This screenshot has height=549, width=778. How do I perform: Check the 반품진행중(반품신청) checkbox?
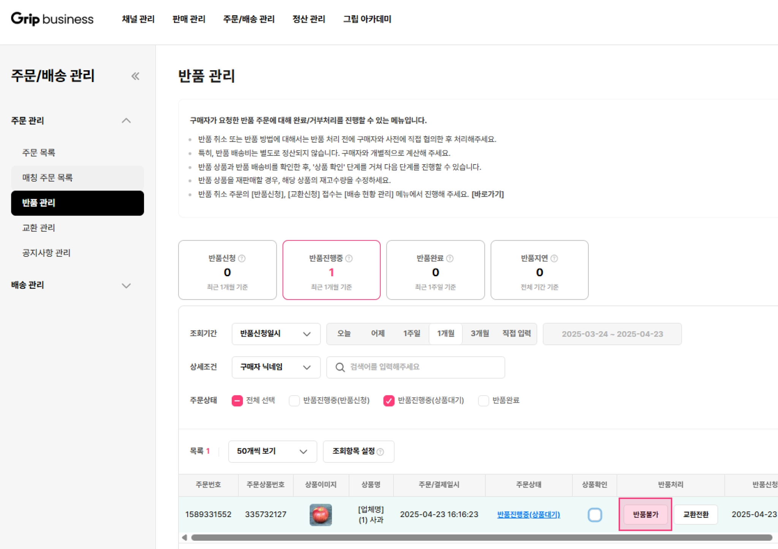coord(294,400)
